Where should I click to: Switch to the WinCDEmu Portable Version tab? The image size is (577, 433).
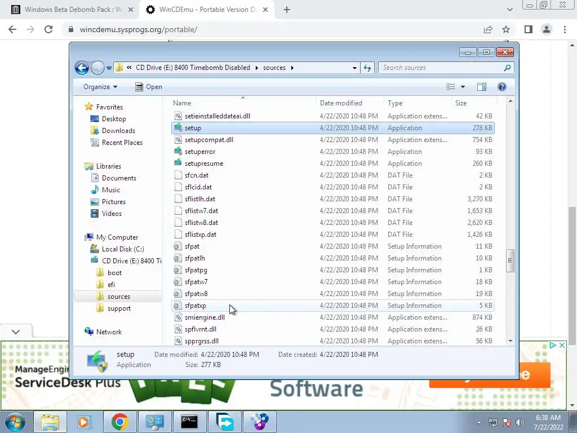point(207,10)
